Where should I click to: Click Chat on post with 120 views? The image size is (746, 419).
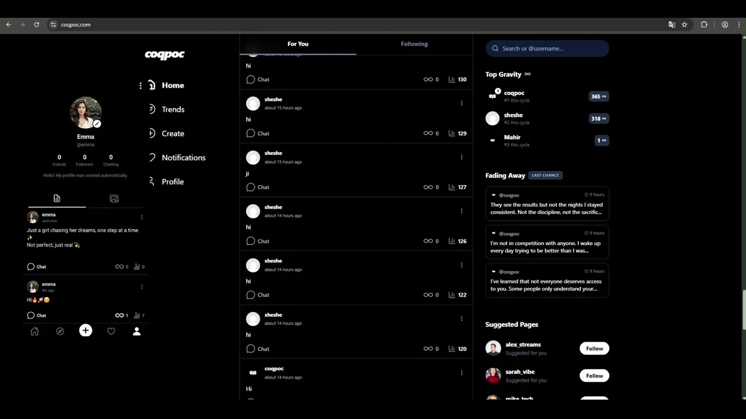[x=258, y=349]
